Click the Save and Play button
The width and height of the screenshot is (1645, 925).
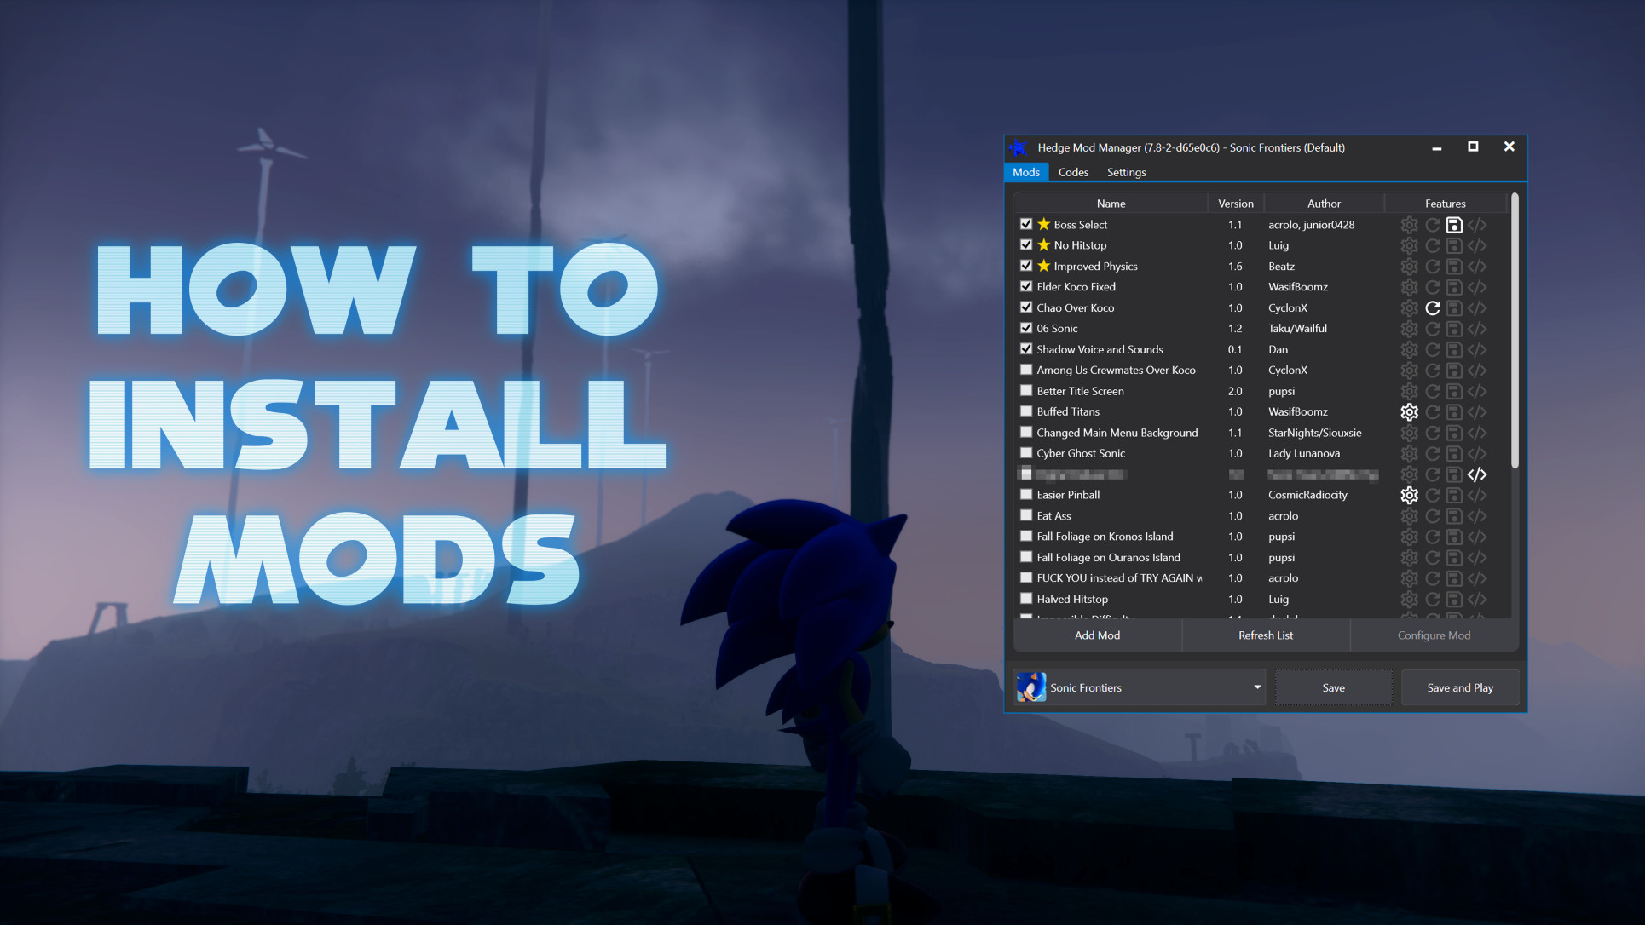pos(1460,687)
